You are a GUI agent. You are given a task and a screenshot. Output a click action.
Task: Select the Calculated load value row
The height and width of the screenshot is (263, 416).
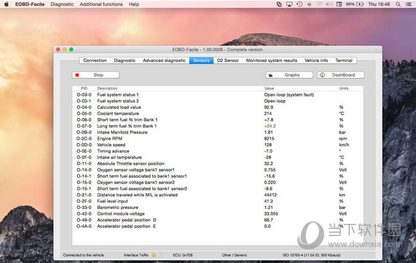tap(218, 107)
